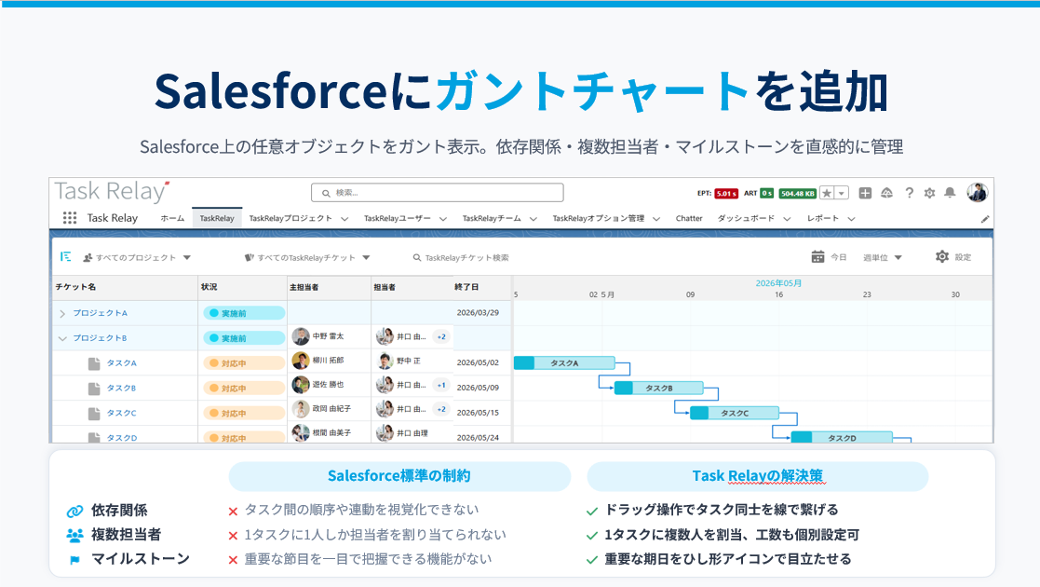Click the calendar icon next to 今日
This screenshot has width=1040, height=587.
click(x=817, y=257)
